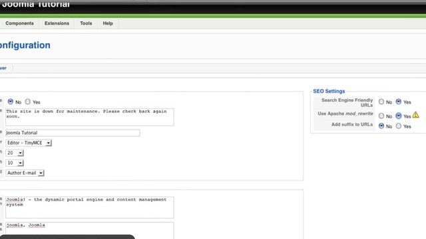Click the Search Engine Friendly URLs label
The height and width of the screenshot is (239, 426).
click(x=347, y=102)
